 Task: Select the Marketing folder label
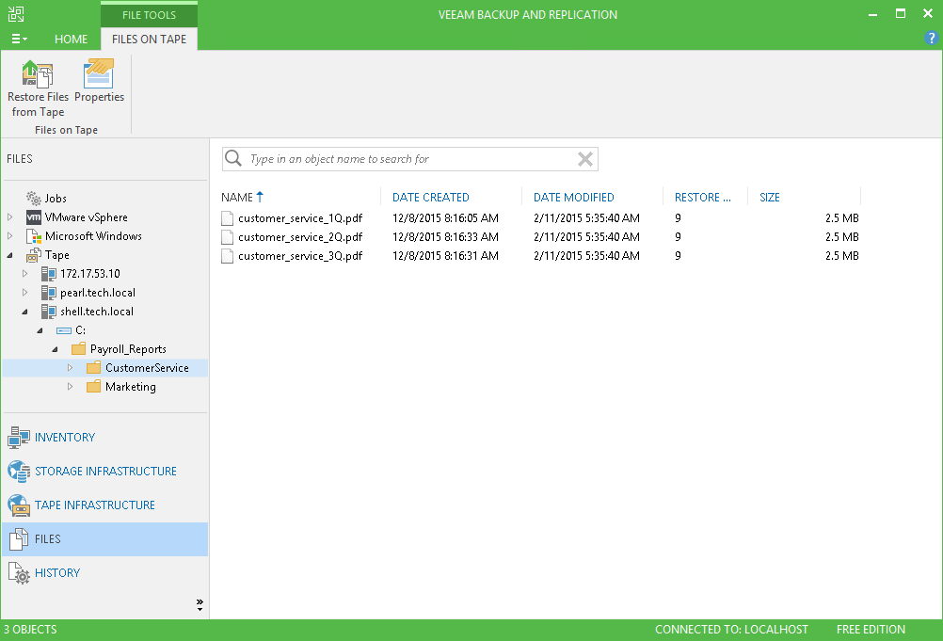coord(131,387)
